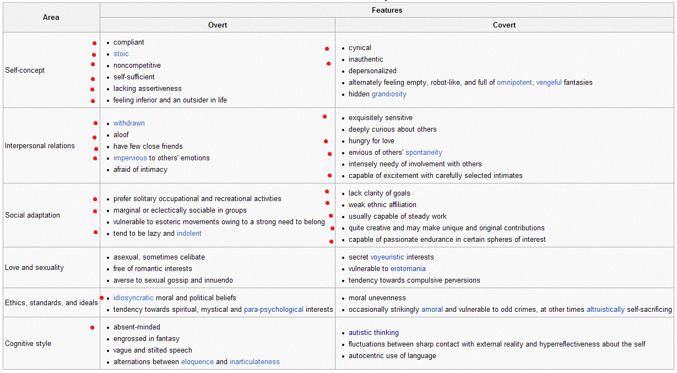Click 'asexual, sometimes celibate' item
The height and width of the screenshot is (373, 677).
coord(159,257)
